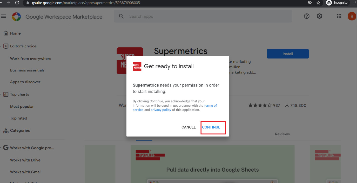Select Categories in sidebar
This screenshot has height=183, width=357.
(20, 130)
